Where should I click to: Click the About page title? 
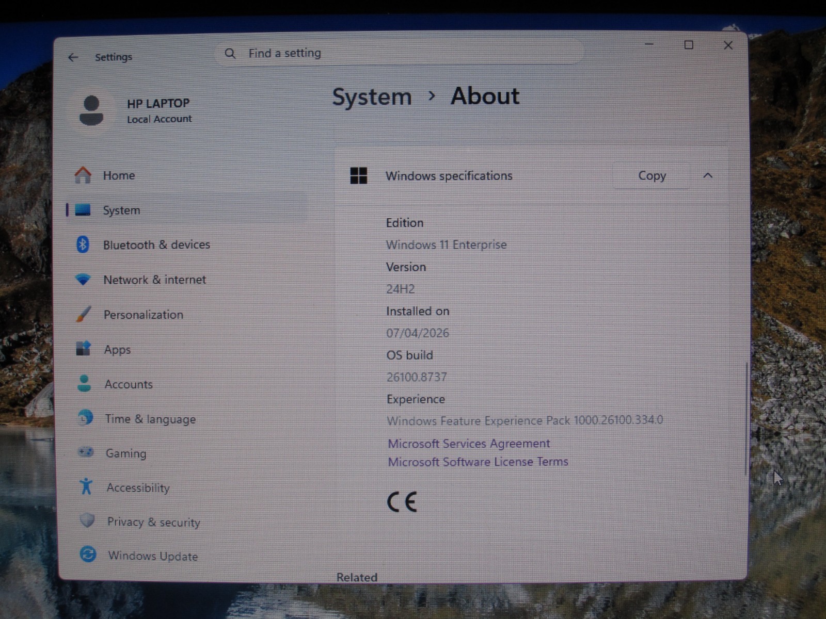coord(485,96)
